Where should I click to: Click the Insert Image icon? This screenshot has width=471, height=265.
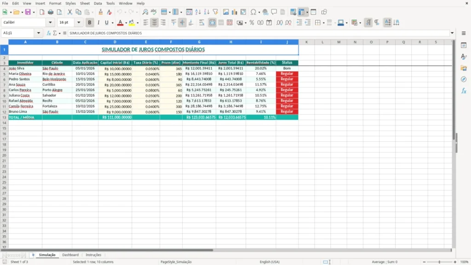226,12
